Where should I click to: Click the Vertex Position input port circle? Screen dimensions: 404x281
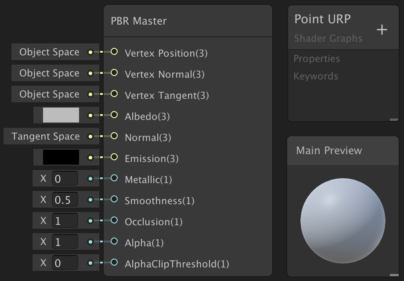click(x=114, y=52)
